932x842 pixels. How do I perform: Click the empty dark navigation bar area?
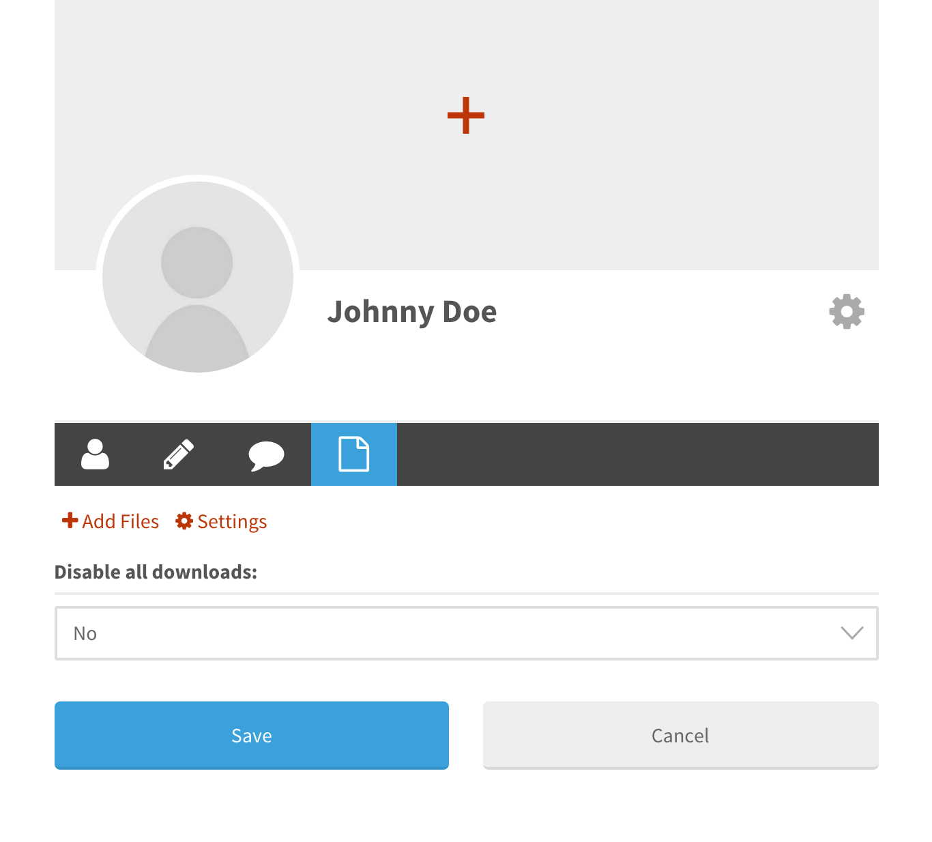coord(638,454)
